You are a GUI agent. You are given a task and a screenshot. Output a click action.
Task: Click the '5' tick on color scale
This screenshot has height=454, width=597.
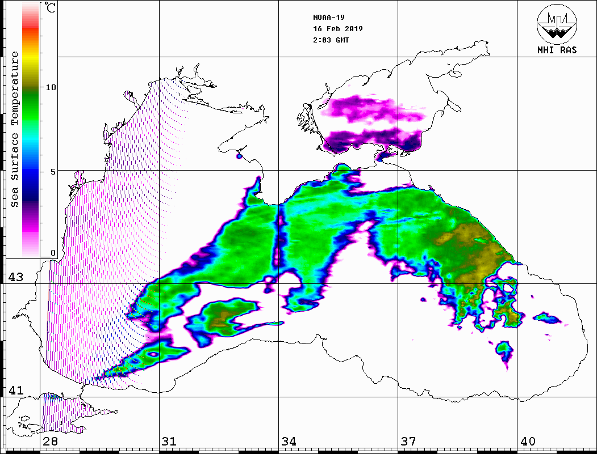(x=53, y=172)
